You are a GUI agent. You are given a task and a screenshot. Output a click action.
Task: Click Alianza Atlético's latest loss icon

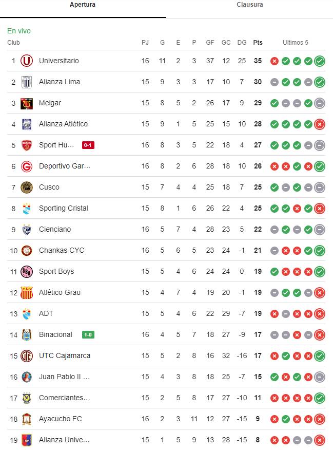pos(320,124)
